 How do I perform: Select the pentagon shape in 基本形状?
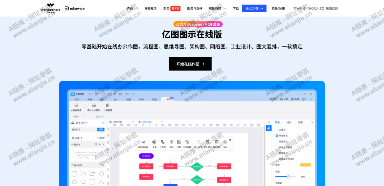pos(83,174)
